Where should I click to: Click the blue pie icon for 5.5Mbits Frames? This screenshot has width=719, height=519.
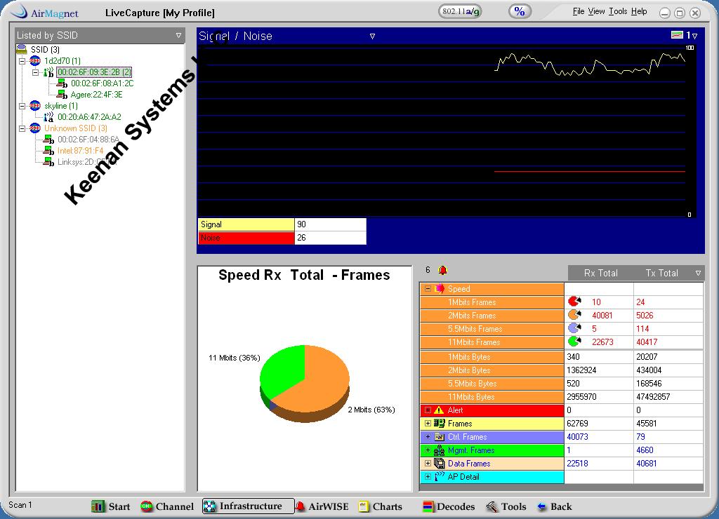tap(574, 328)
